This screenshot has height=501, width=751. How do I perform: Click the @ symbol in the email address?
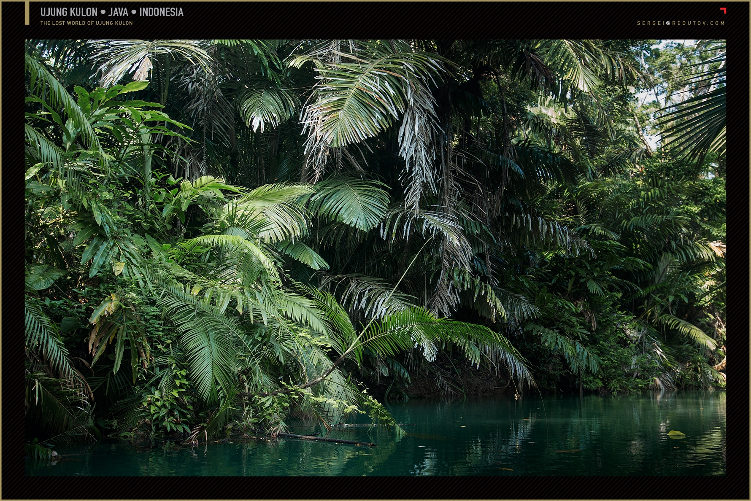[x=668, y=23]
